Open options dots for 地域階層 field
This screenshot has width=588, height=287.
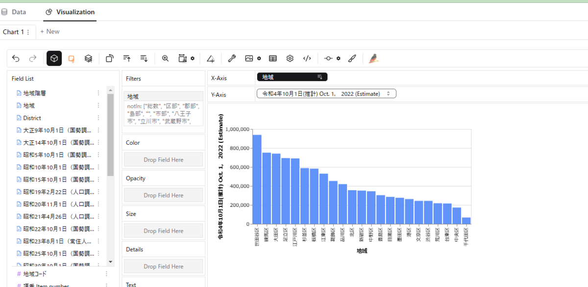tap(98, 93)
